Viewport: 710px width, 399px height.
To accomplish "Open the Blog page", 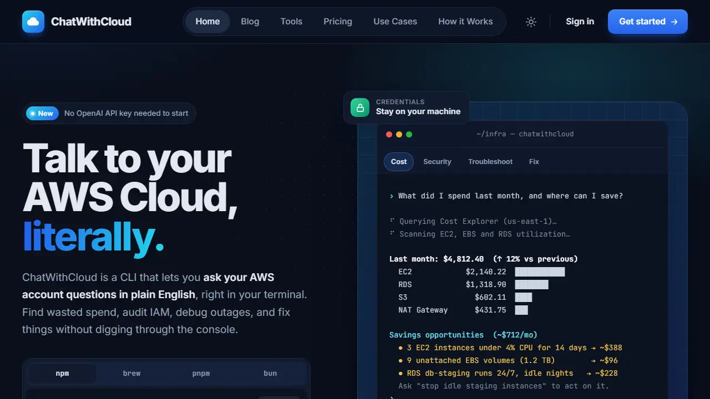I will point(250,22).
